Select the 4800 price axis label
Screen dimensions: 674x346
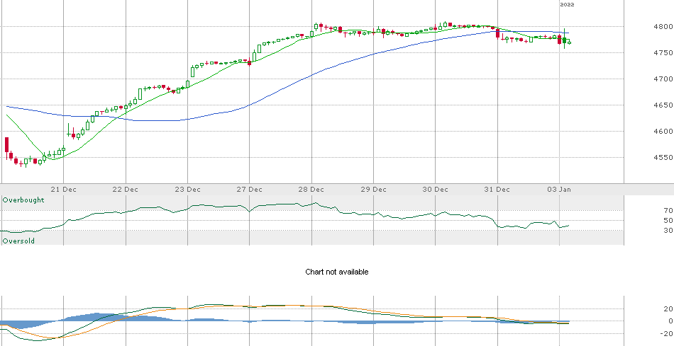click(663, 27)
